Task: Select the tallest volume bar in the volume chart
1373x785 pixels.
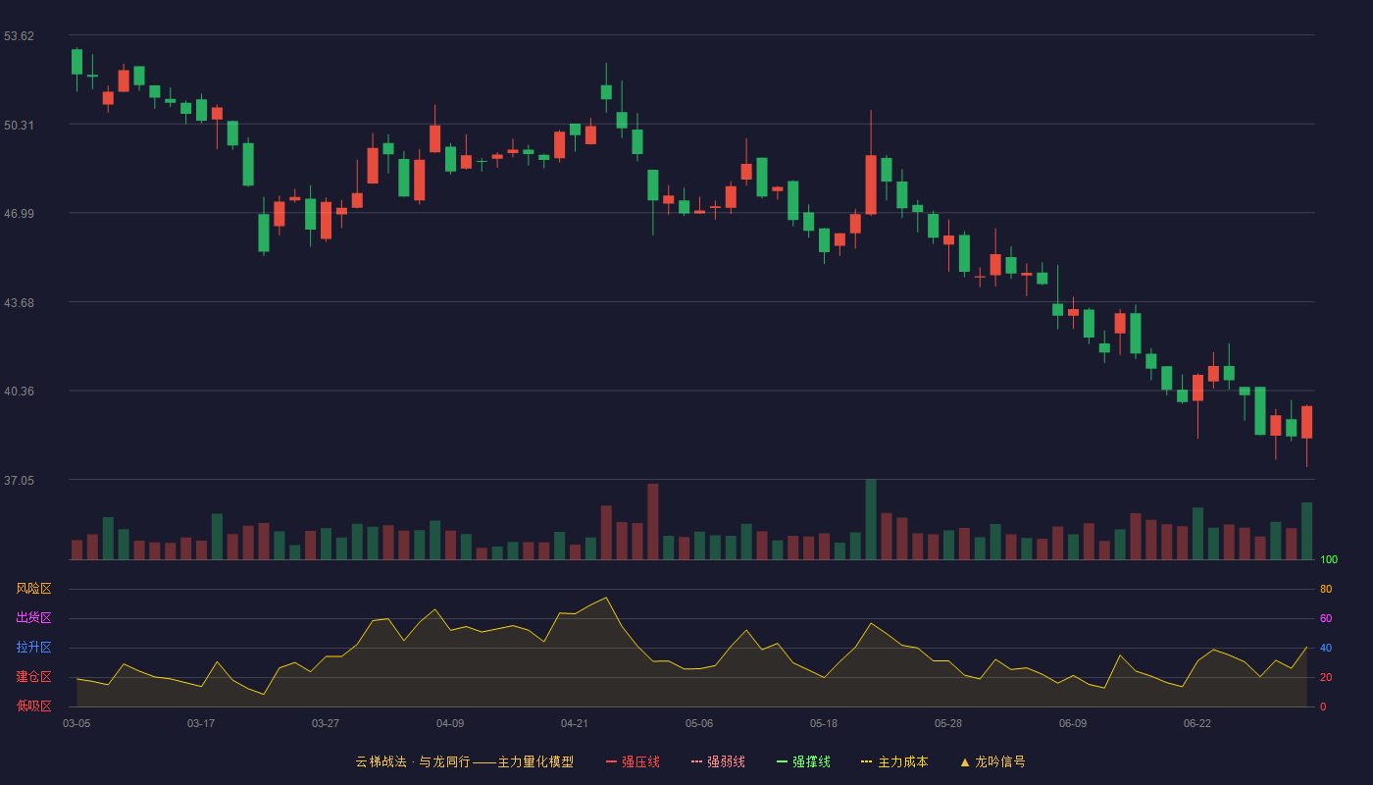Action: tap(871, 519)
